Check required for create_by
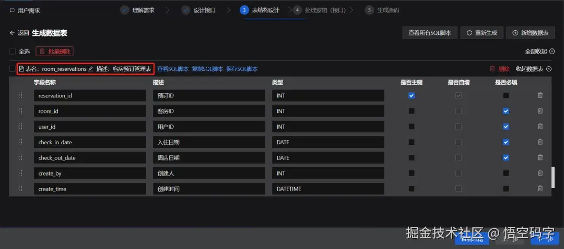The height and width of the screenshot is (249, 564). click(506, 173)
